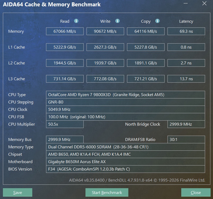Image resolution: width=213 pixels, height=199 pixels.
Task: Select Memory read value 67066 MB/s
Action: pyautogui.click(x=65, y=31)
